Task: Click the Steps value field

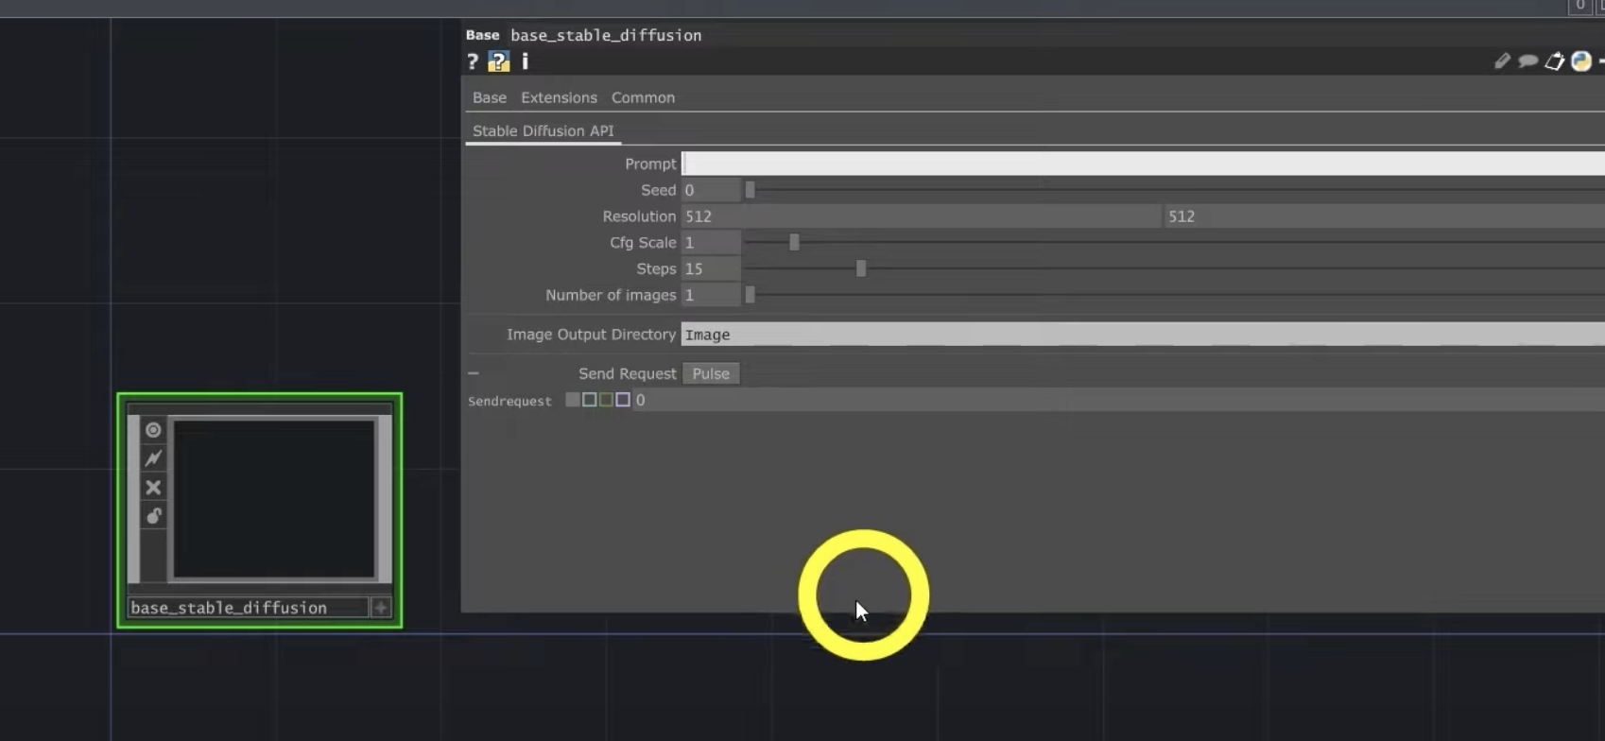Action: coord(711,269)
